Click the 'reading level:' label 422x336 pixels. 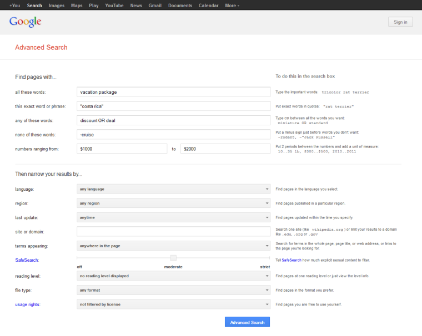tap(28, 276)
